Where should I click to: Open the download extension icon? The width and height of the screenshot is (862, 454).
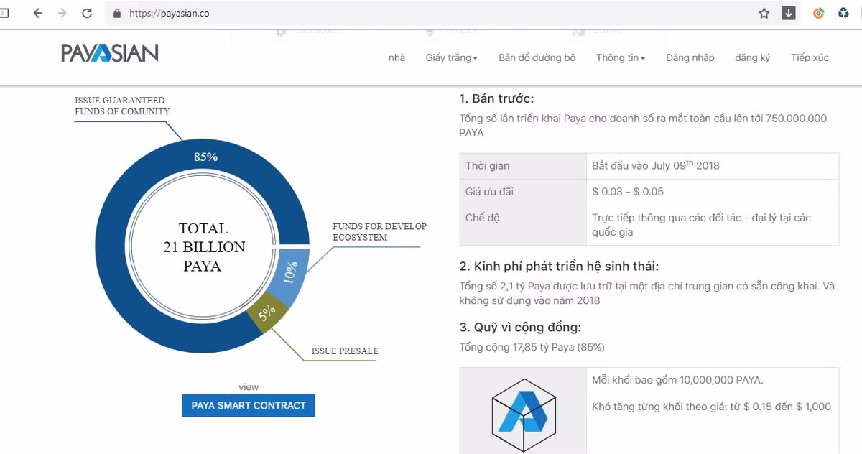point(789,13)
